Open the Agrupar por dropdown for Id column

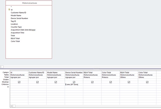(19, 77)
